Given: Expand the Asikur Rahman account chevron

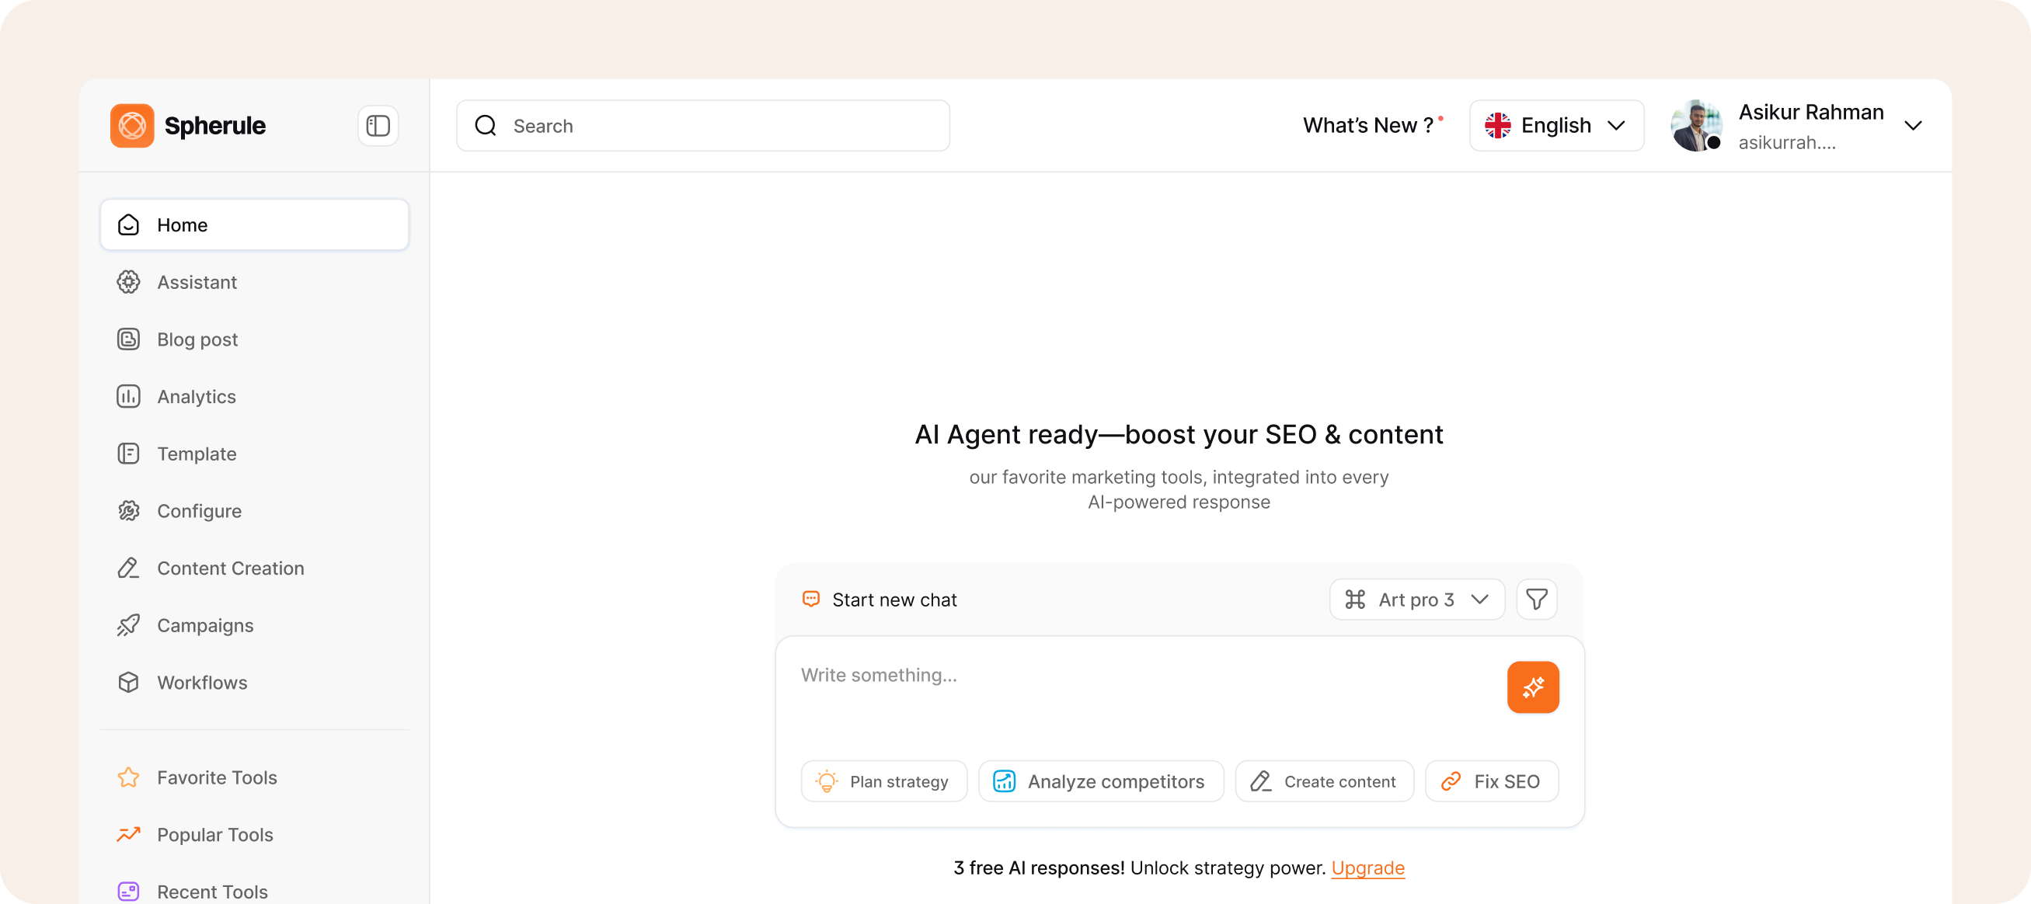Looking at the screenshot, I should pyautogui.click(x=1912, y=125).
